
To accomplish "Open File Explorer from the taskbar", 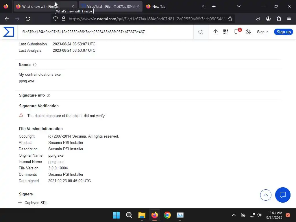I will [142, 215].
